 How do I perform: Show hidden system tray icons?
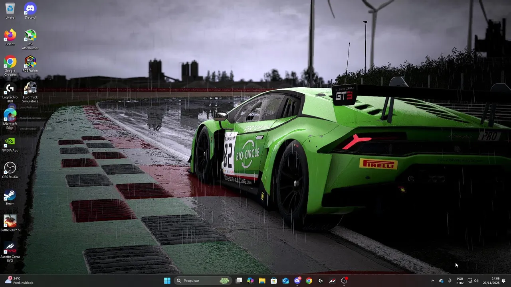[x=432, y=281]
